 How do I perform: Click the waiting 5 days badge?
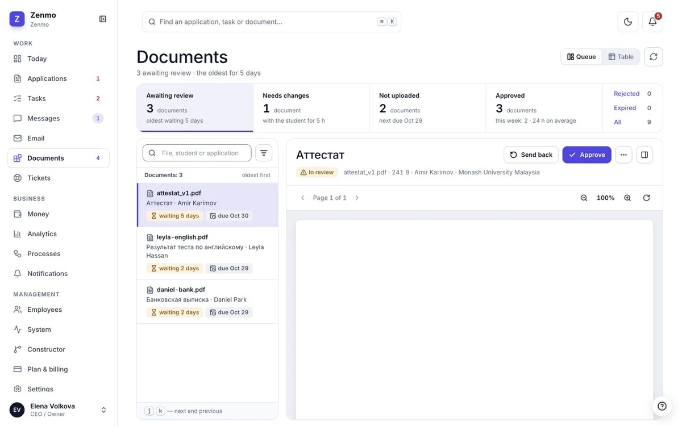[x=174, y=216]
